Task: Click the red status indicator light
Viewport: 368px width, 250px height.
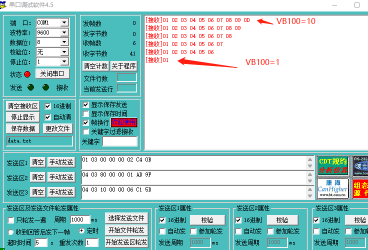Action: point(27,74)
